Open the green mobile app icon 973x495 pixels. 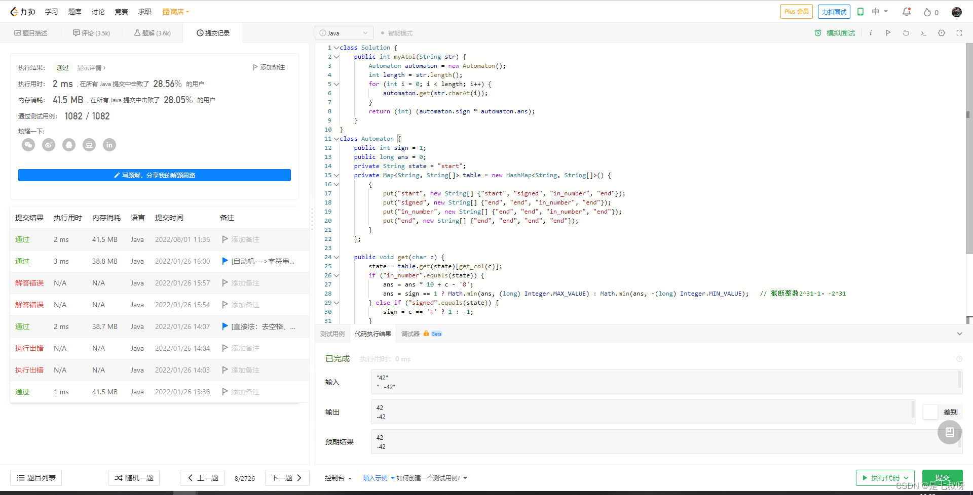click(x=860, y=12)
